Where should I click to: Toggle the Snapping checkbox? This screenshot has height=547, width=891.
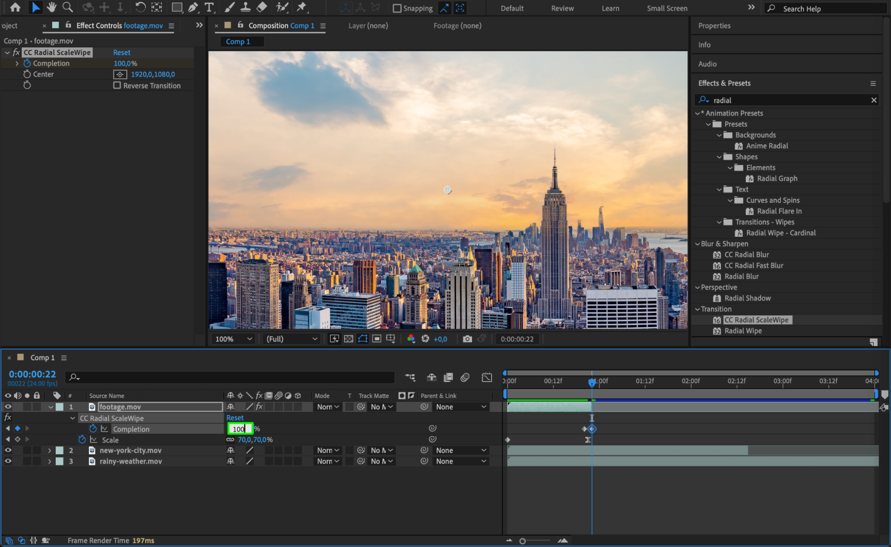tap(397, 8)
